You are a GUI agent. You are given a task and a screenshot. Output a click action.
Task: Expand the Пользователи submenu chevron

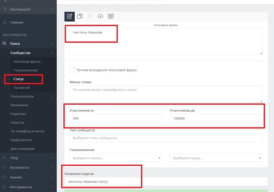pyautogui.click(x=52, y=96)
